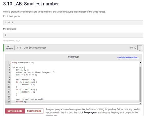The image size is (147, 116).
Task: Click the 3.10.1: LAB: Smallest number header
Action: 31,48
